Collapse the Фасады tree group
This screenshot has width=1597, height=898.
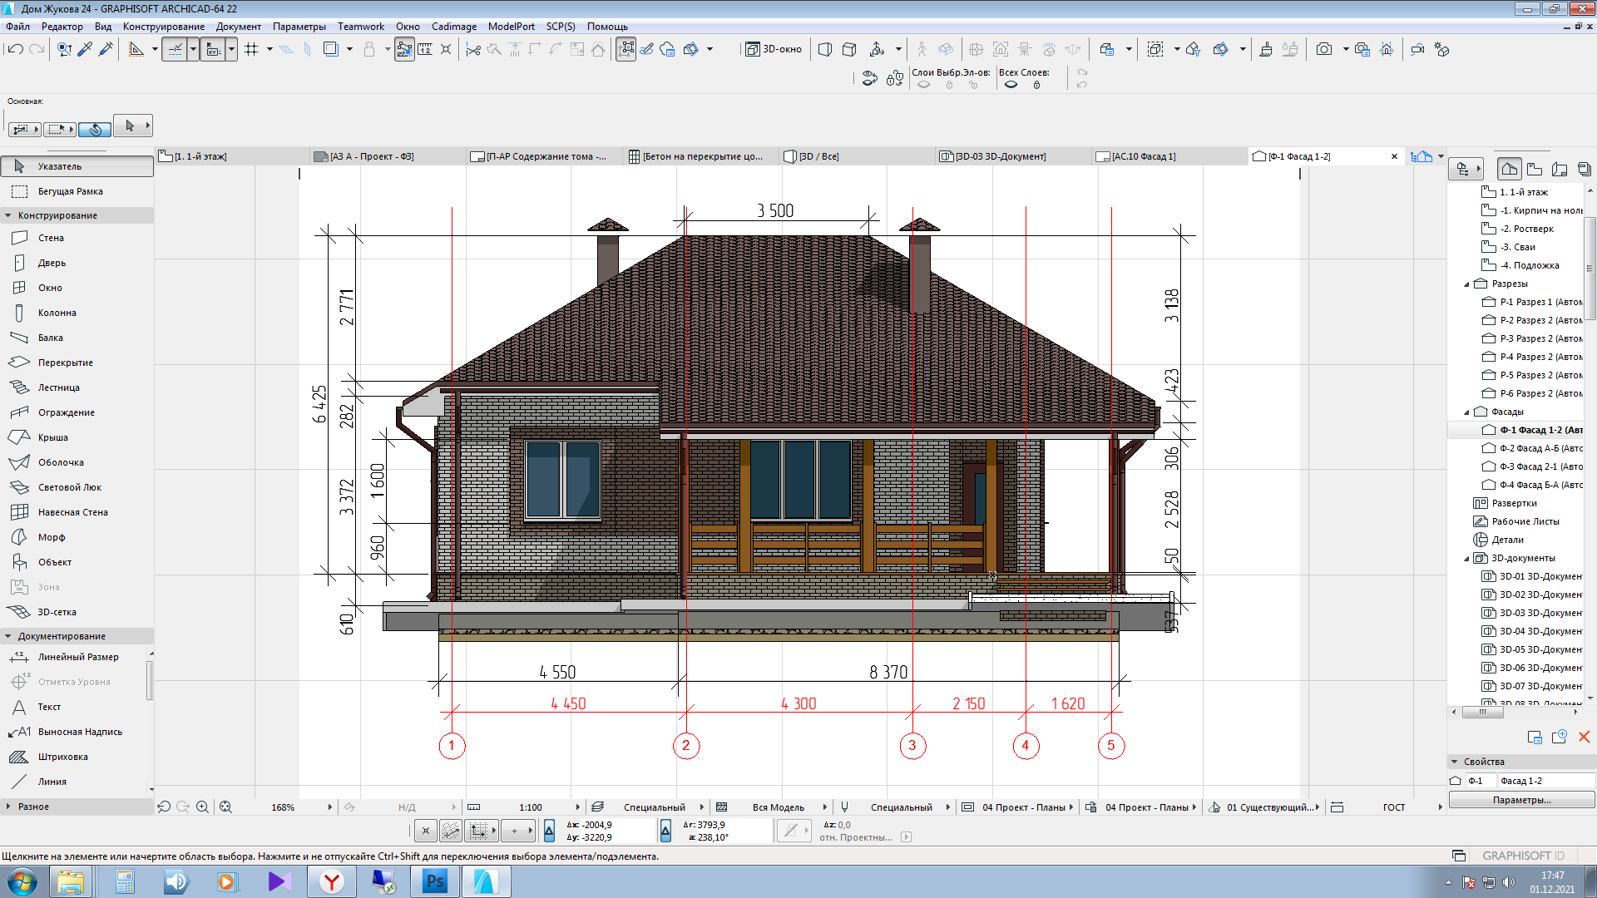(x=1467, y=412)
